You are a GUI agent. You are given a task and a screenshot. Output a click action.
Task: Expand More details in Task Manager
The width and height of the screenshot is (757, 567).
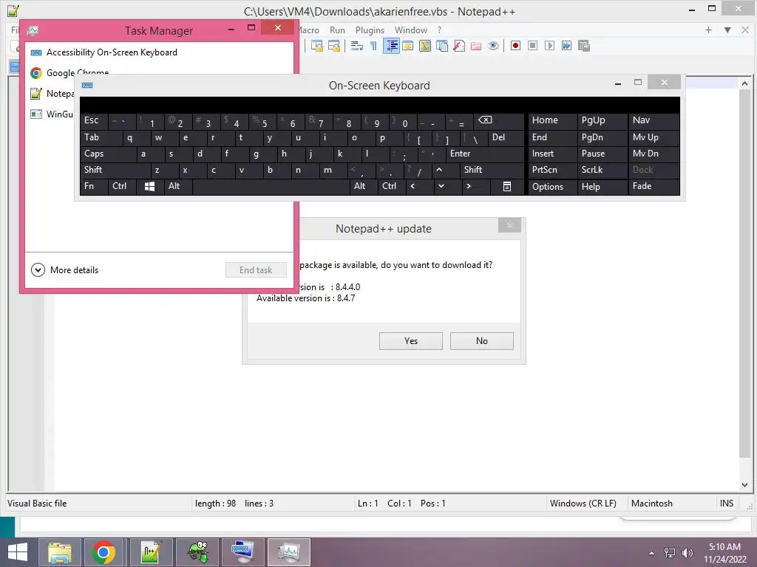[65, 270]
